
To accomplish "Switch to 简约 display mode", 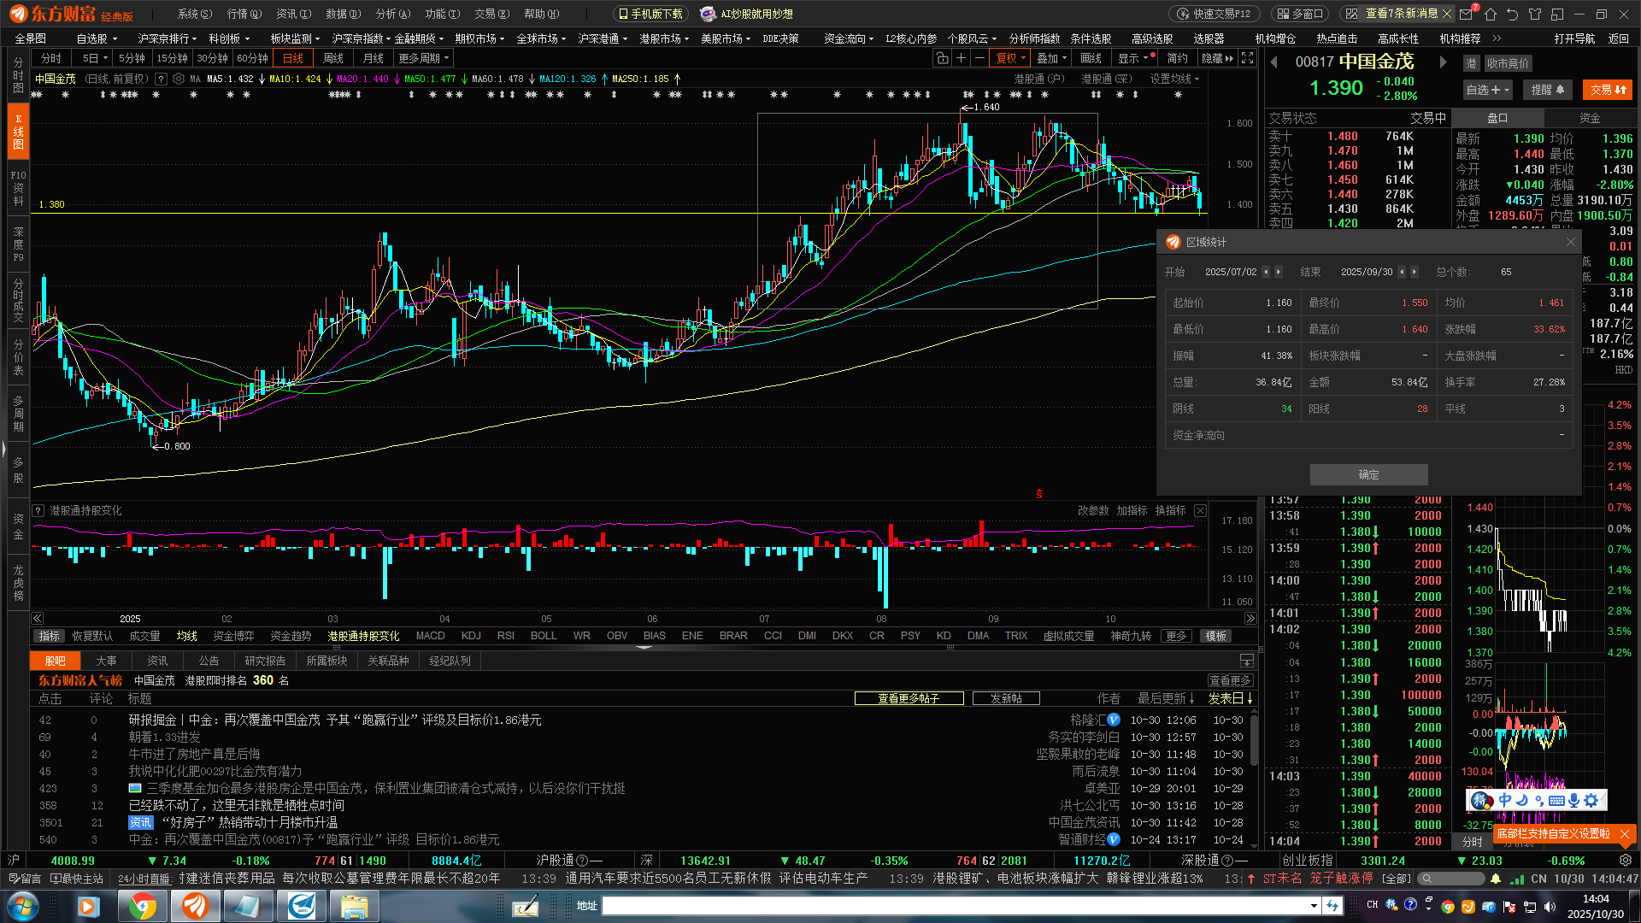I will pyautogui.click(x=1177, y=58).
